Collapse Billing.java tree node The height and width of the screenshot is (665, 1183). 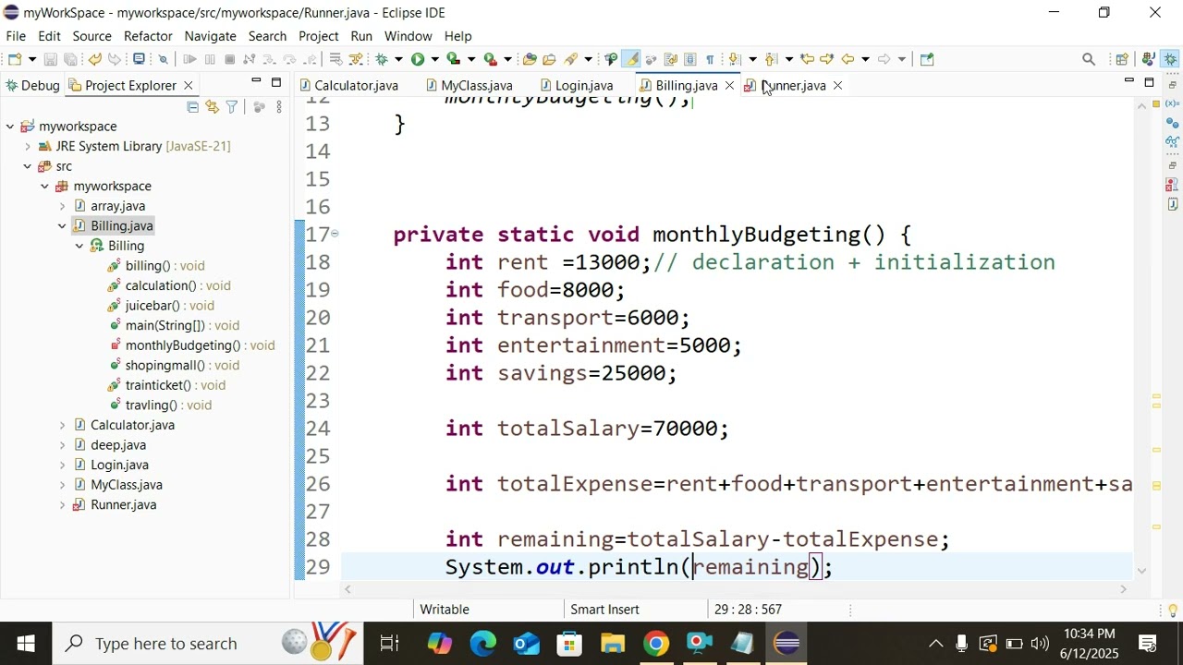click(x=62, y=225)
